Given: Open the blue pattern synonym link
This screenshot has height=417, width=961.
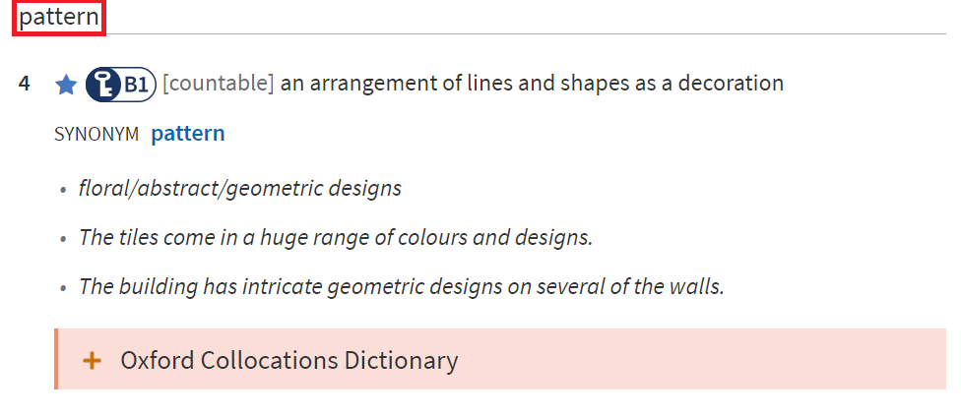Looking at the screenshot, I should (187, 134).
